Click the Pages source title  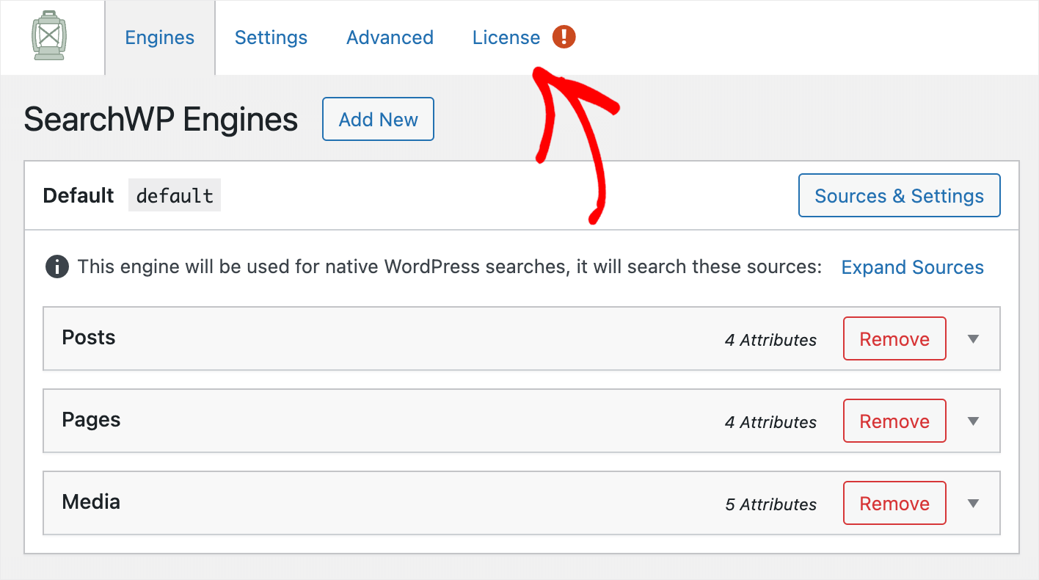click(91, 420)
